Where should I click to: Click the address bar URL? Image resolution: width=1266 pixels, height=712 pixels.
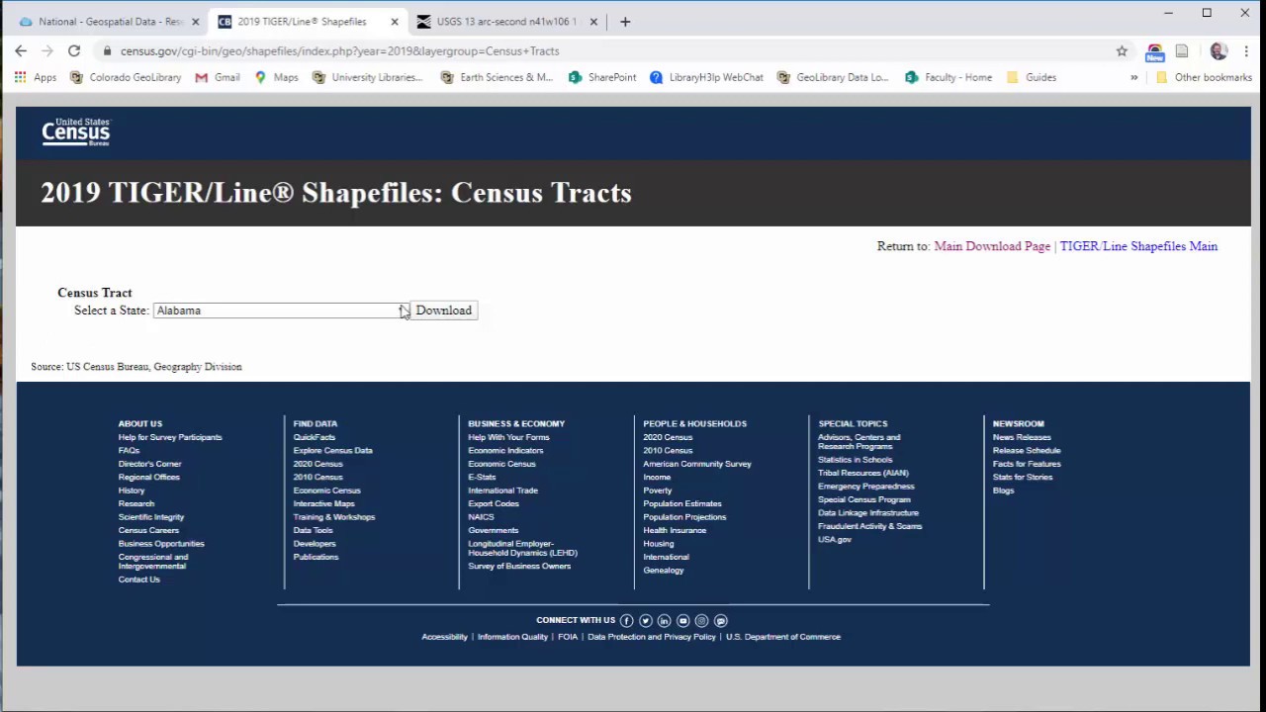point(340,50)
